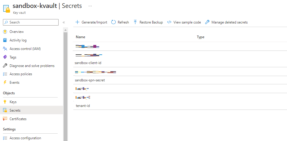Click the Certificates icon
This screenshot has height=141, width=287.
tap(5, 119)
